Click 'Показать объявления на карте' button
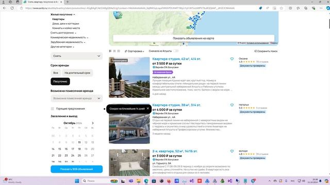This screenshot has height=185, width=330. [x=194, y=38]
